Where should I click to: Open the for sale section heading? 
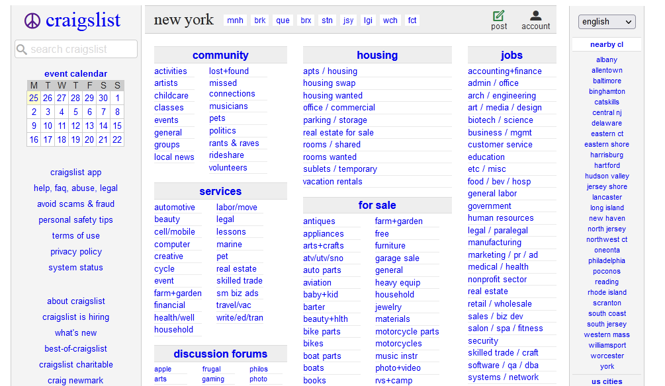(377, 205)
